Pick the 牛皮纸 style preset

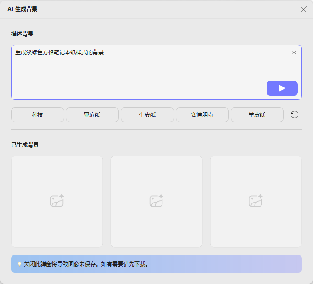coord(147,115)
